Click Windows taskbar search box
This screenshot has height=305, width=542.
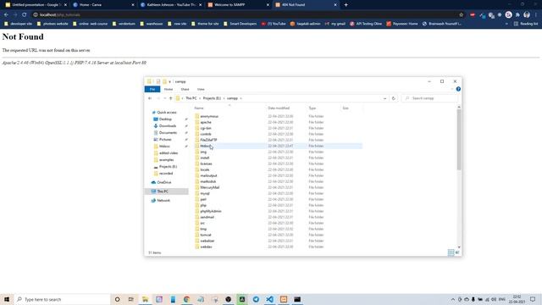click(62, 299)
